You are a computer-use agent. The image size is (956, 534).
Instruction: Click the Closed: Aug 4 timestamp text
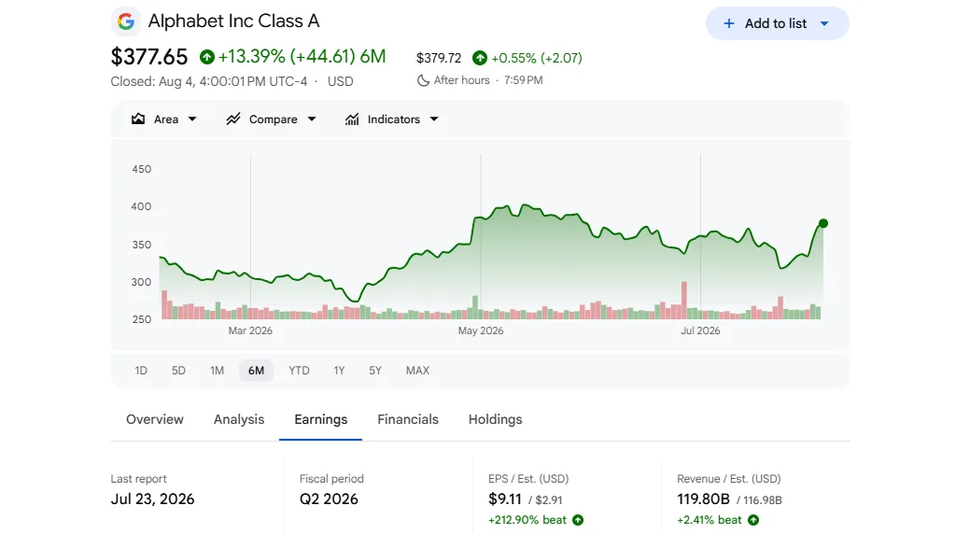(209, 81)
